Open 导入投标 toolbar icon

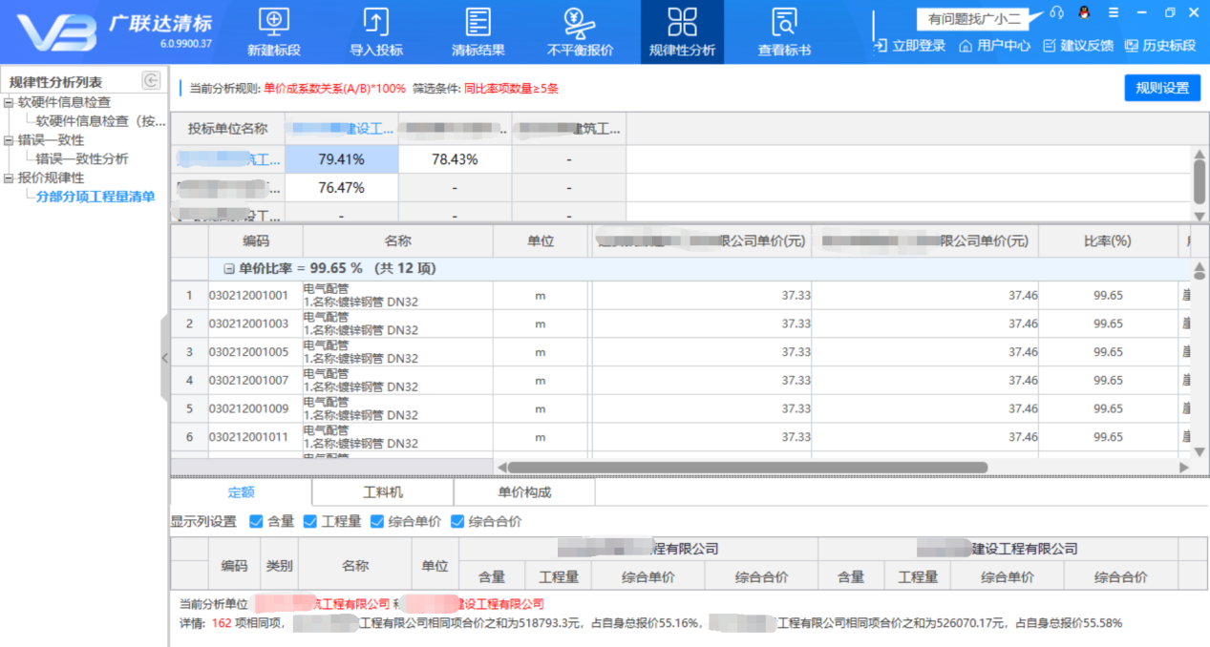tap(376, 22)
